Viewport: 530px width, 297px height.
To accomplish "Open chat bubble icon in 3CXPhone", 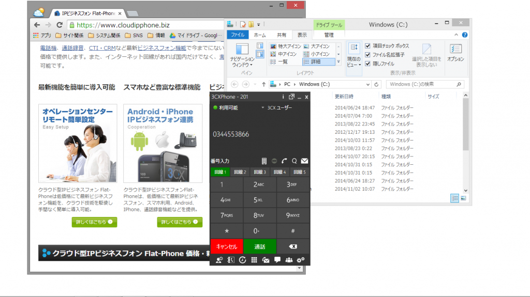I will [x=277, y=260].
